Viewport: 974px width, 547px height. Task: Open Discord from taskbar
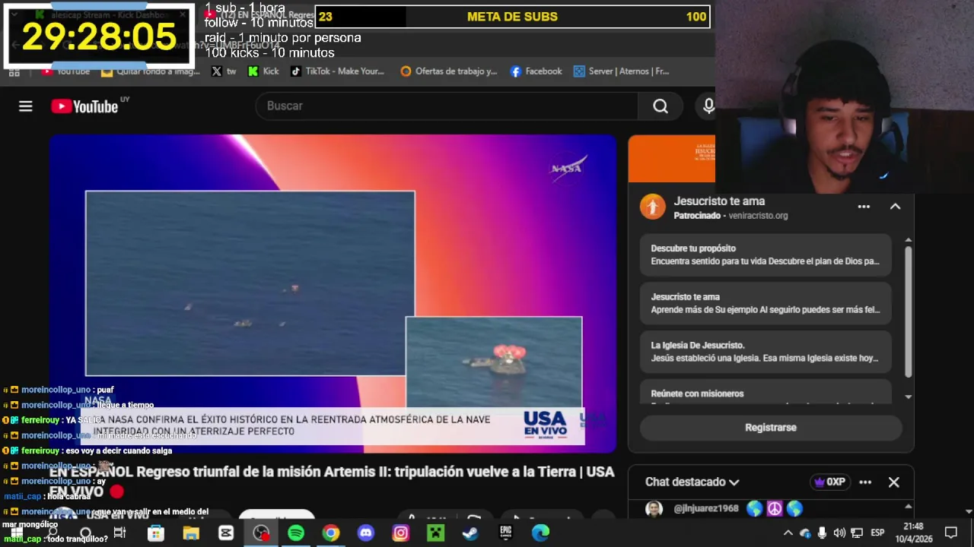(366, 533)
